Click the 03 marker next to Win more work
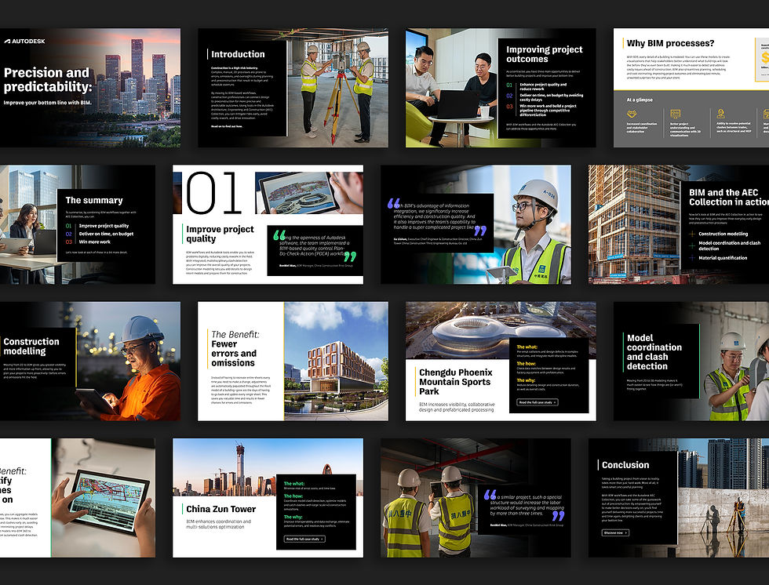Viewport: 769px width, 585px height. (68, 242)
